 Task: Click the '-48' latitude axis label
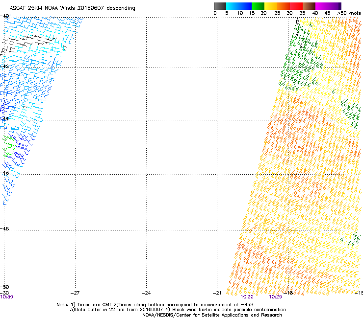click(4, 228)
